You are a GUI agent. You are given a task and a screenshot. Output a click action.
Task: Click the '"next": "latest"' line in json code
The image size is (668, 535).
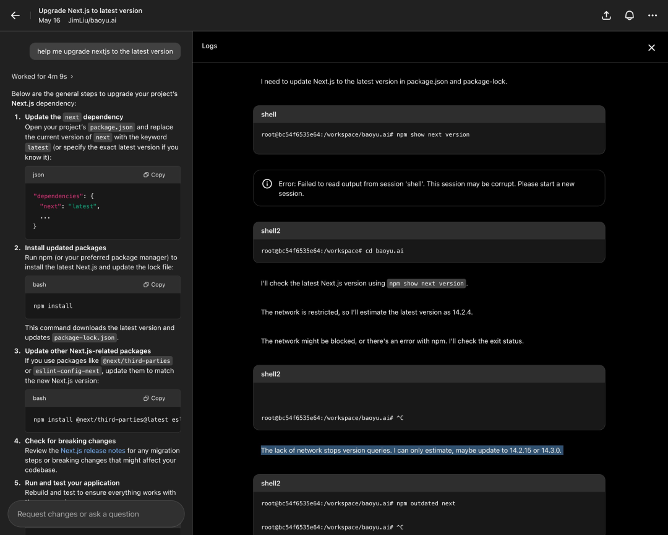(x=70, y=206)
